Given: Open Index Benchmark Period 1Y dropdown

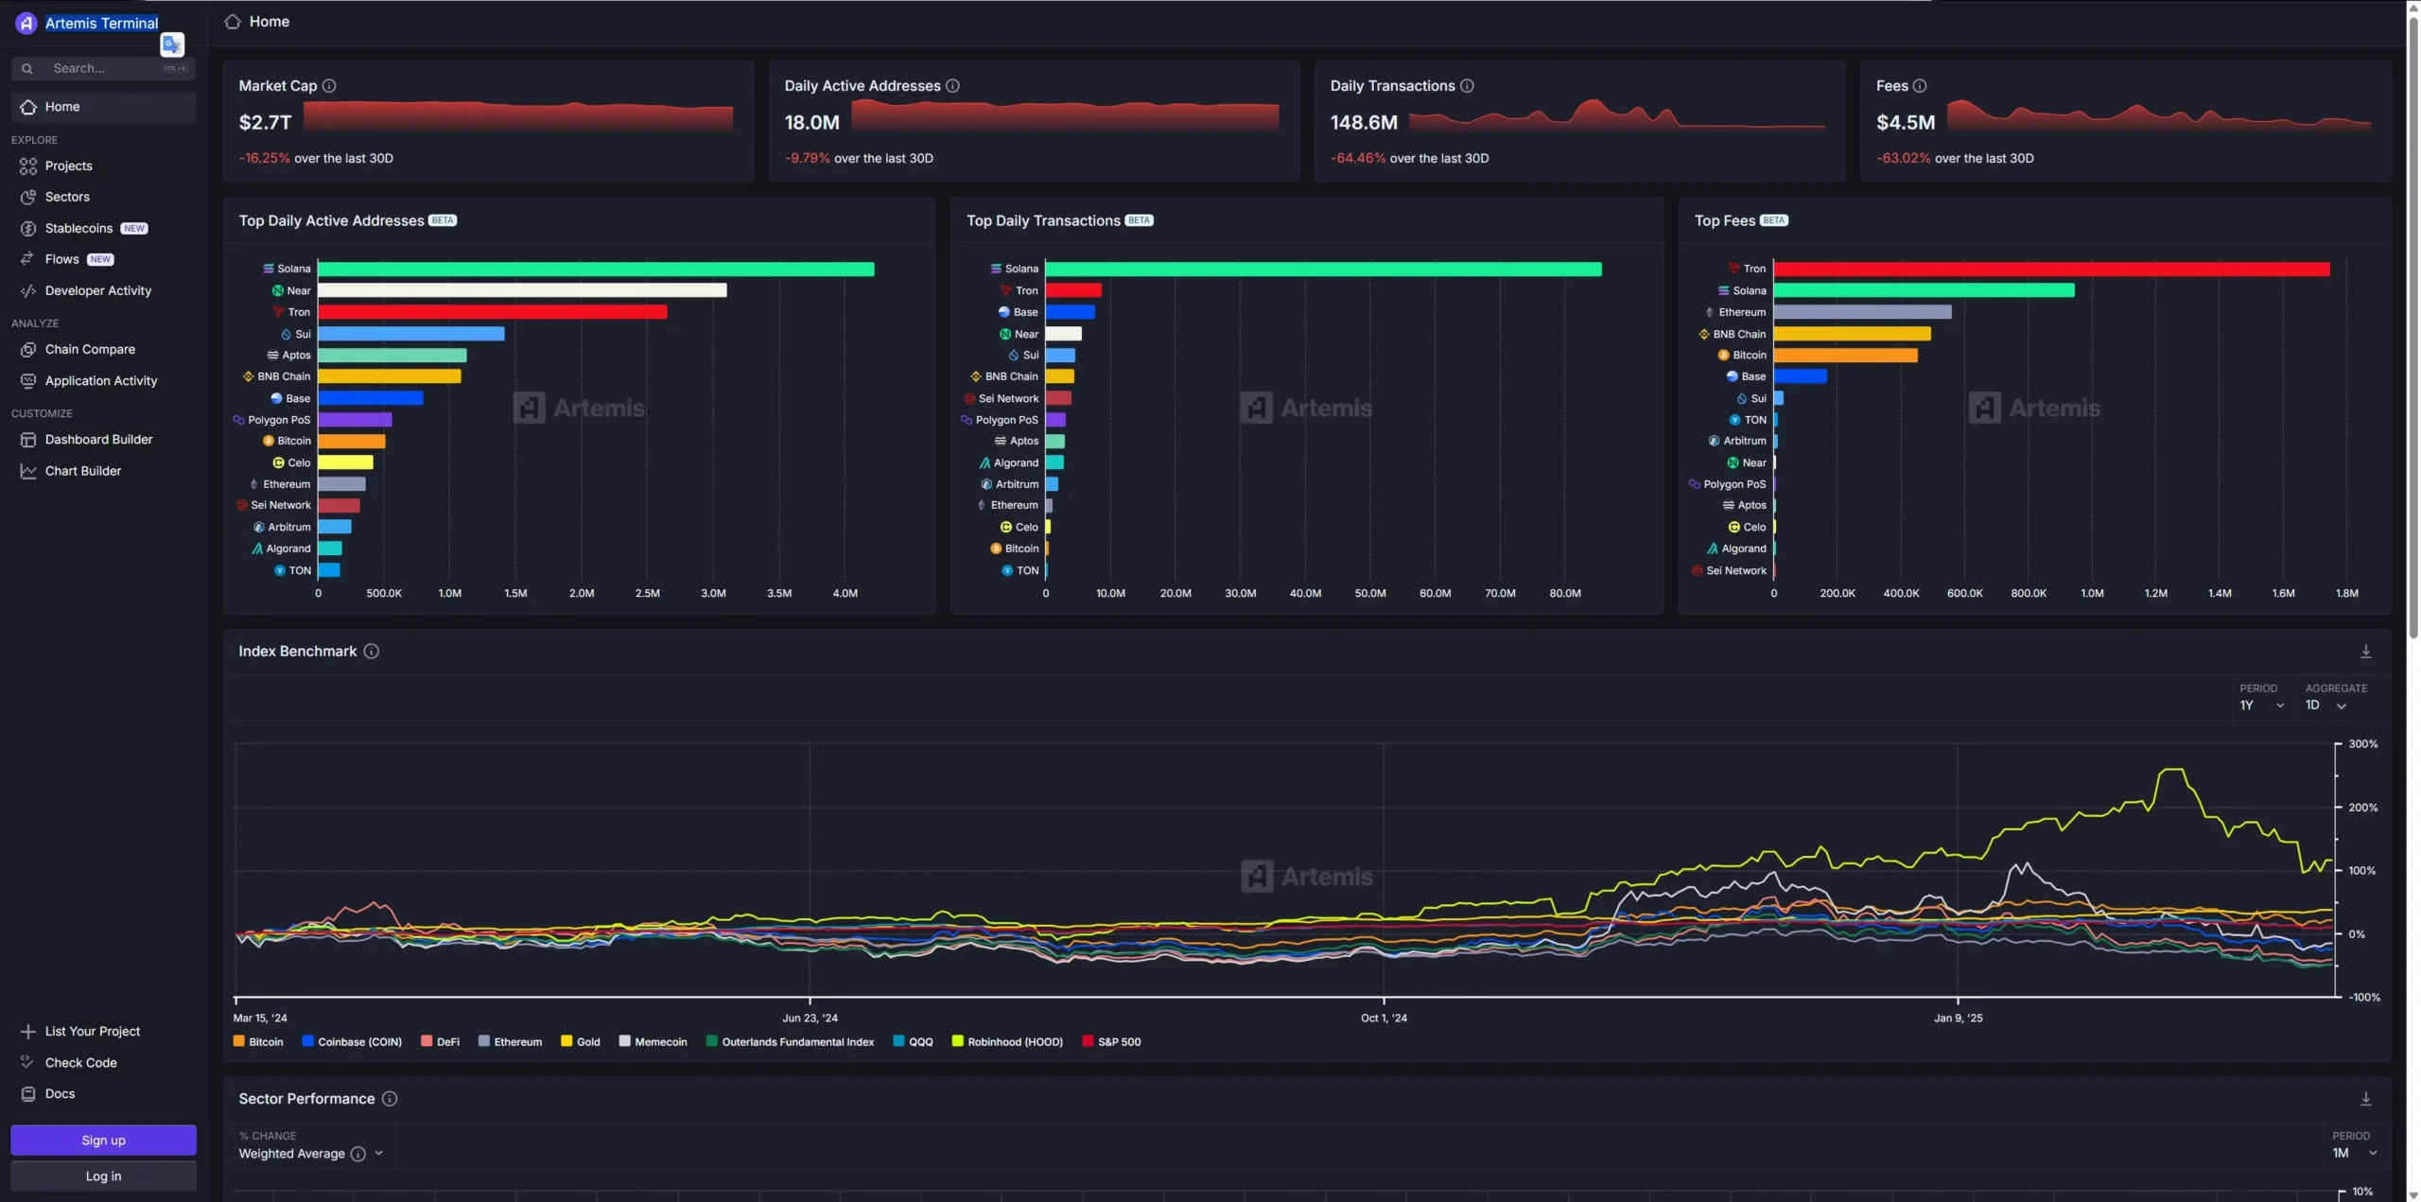Looking at the screenshot, I should click(2261, 706).
